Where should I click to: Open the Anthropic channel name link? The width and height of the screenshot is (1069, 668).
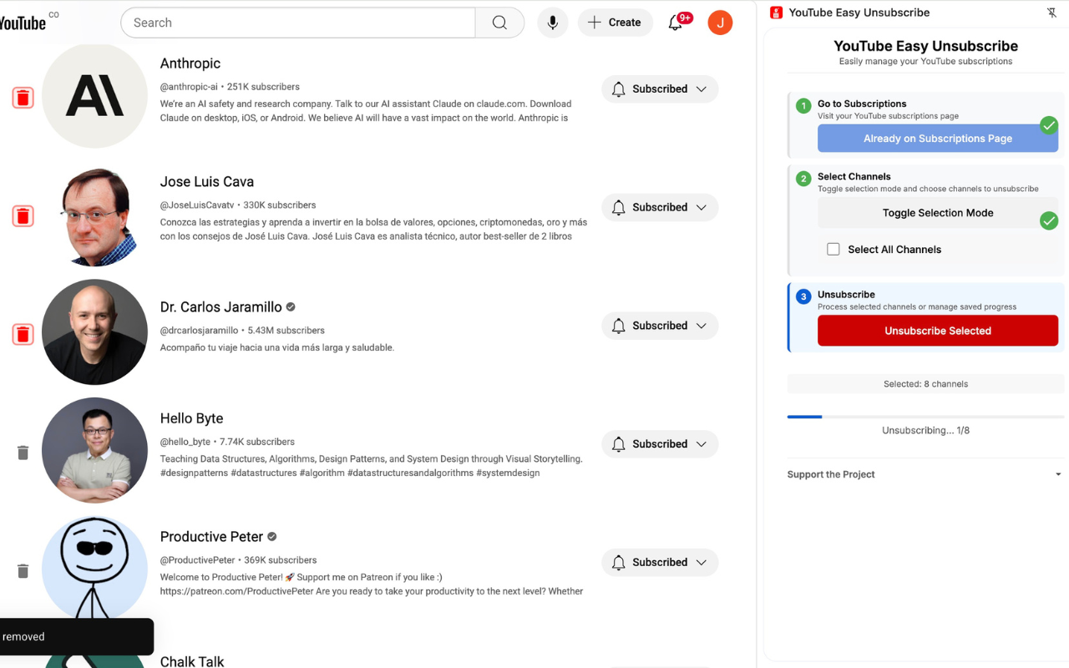coord(190,63)
